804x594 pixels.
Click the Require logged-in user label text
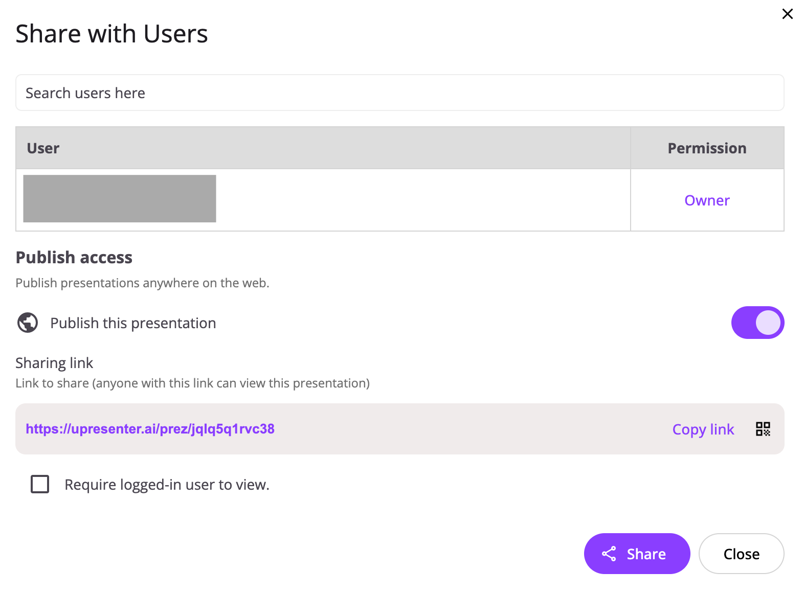tap(167, 485)
